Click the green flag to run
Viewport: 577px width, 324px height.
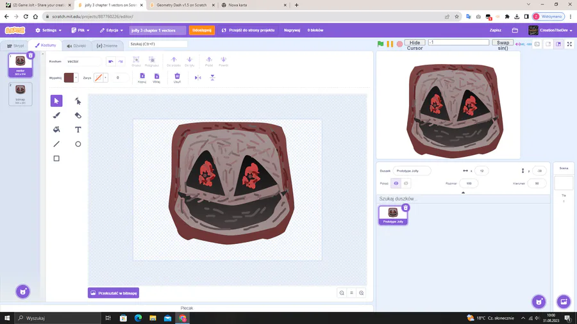[380, 44]
